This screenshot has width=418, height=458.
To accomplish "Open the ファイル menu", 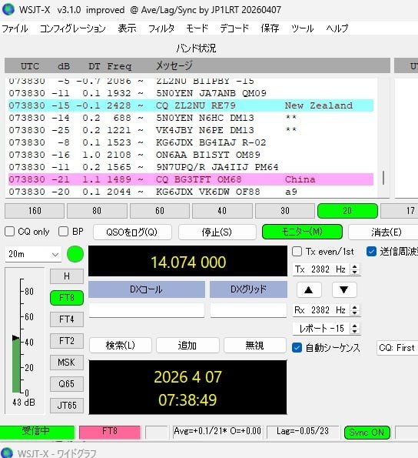I will pyautogui.click(x=15, y=28).
